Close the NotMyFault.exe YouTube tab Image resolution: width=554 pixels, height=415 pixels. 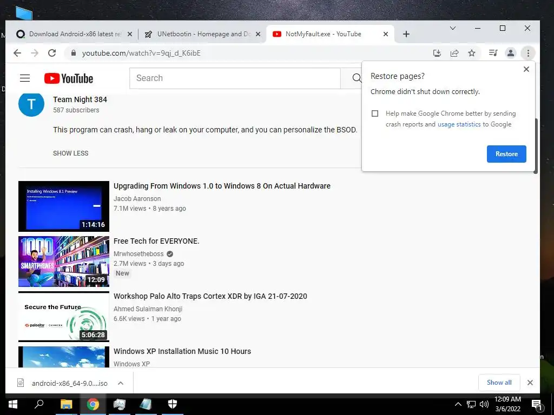tap(385, 34)
